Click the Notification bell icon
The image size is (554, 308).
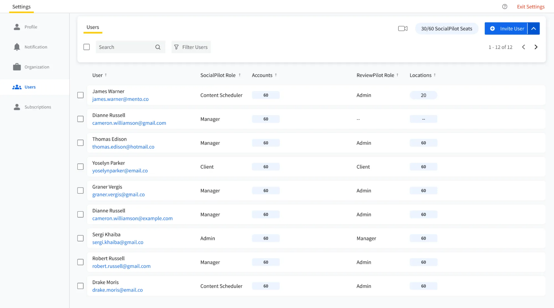click(x=17, y=47)
